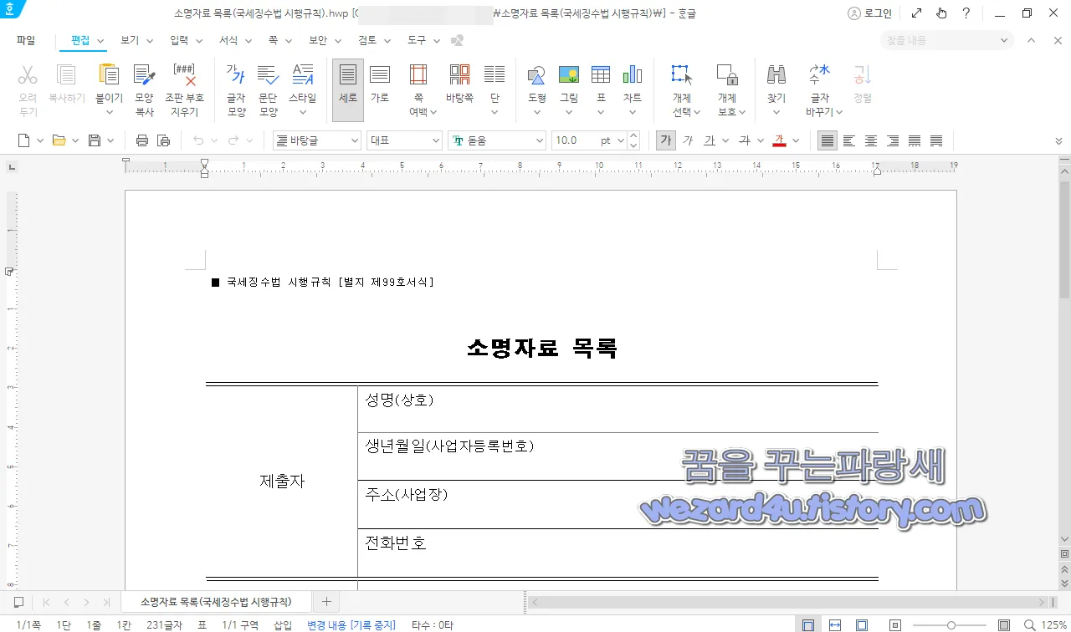Screen dimensions: 1071x632
Task: Click the 붙이기 (paste) clipboard icon
Action: [109, 75]
